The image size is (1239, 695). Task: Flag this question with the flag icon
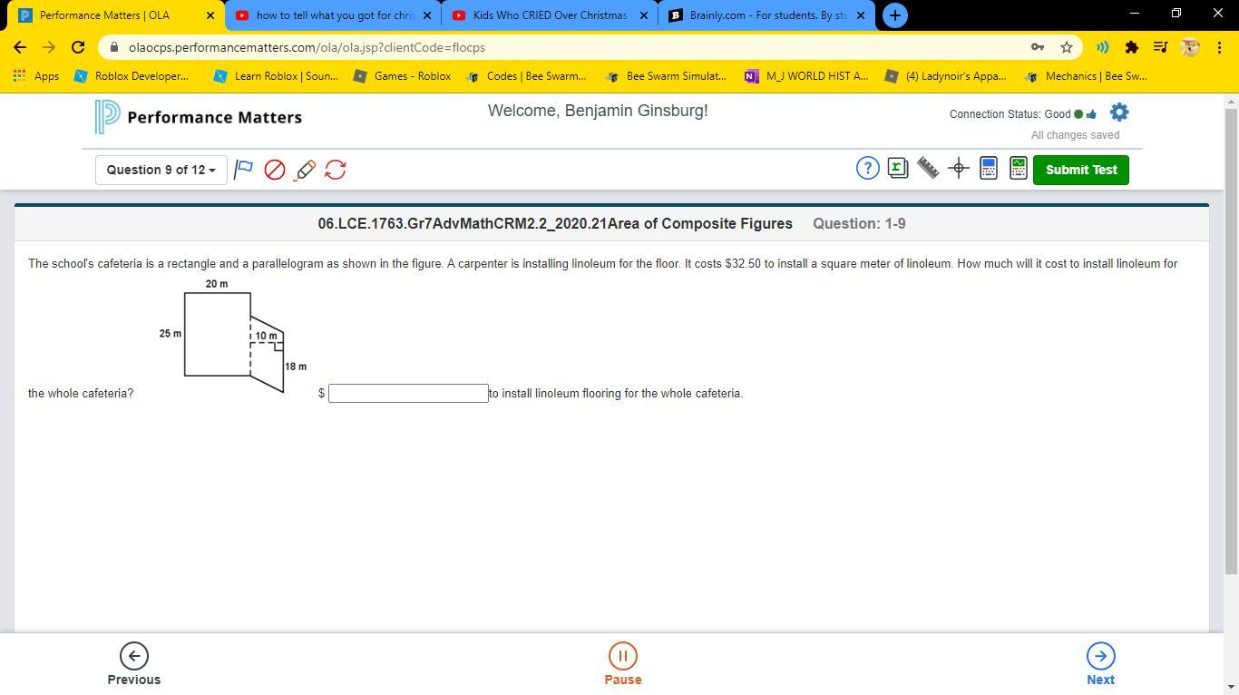pos(243,170)
